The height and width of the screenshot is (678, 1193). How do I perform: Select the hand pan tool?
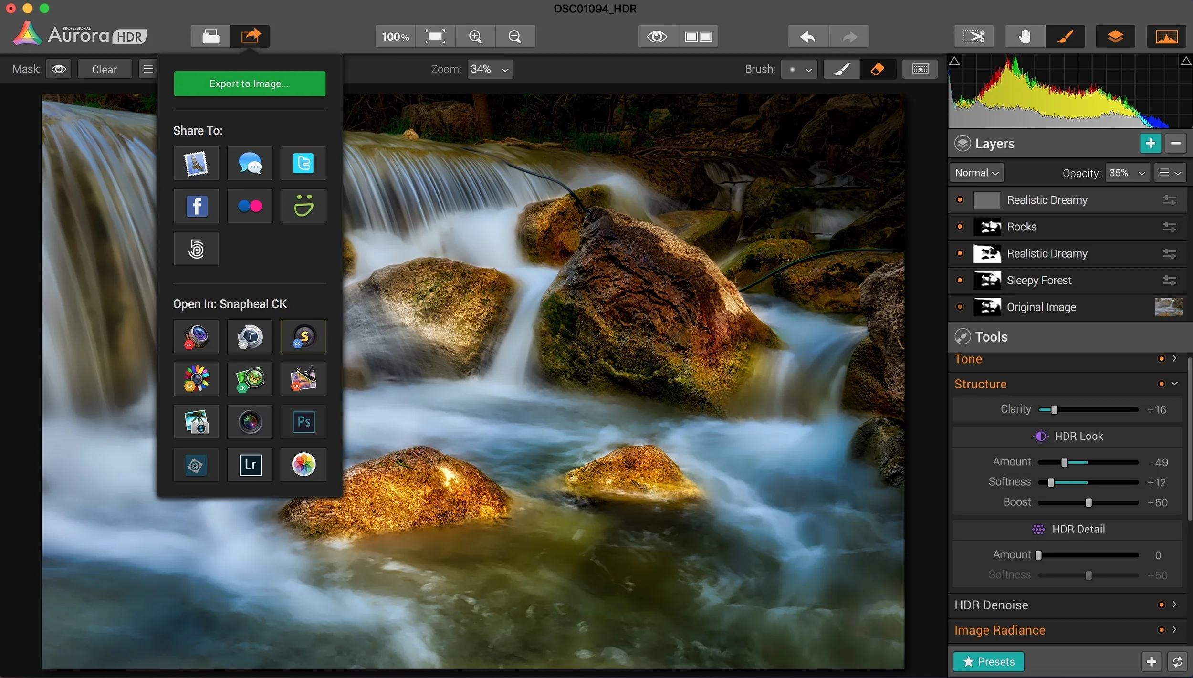1024,37
